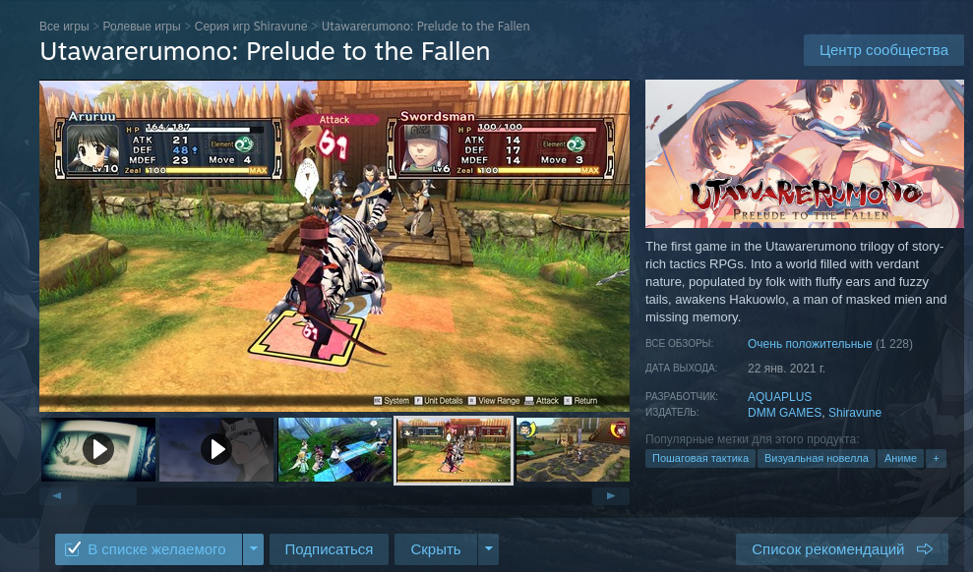Screen dimensions: 973x572
Task: Click the thumbnail strip scrollbar handle
Action: pyautogui.click(x=106, y=495)
